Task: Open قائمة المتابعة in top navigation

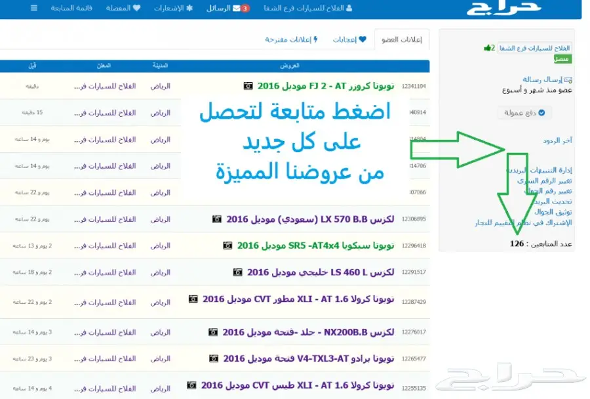Action: (71, 8)
